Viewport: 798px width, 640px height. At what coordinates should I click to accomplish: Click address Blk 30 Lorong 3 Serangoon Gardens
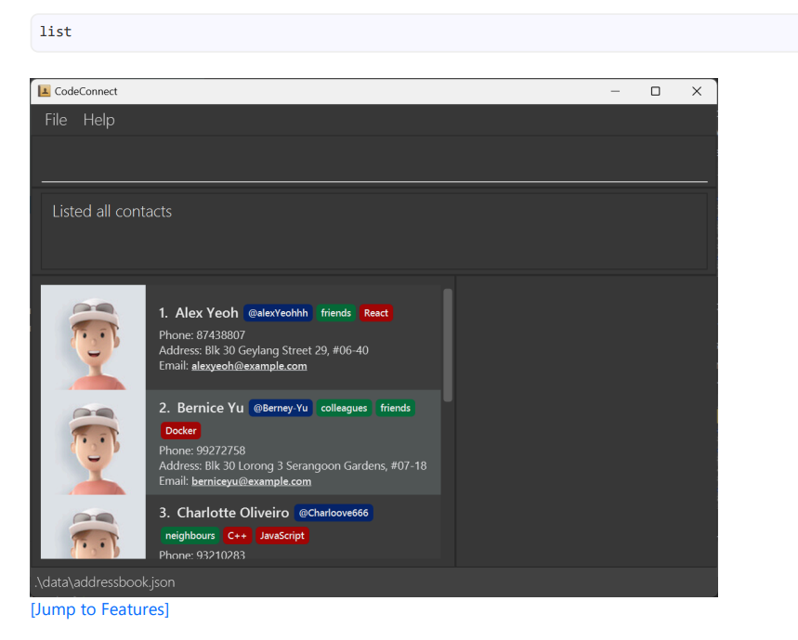[x=316, y=466]
